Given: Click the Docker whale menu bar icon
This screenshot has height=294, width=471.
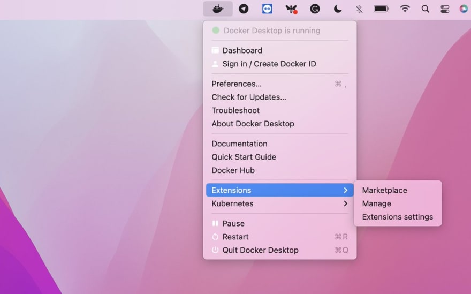Looking at the screenshot, I should (218, 9).
